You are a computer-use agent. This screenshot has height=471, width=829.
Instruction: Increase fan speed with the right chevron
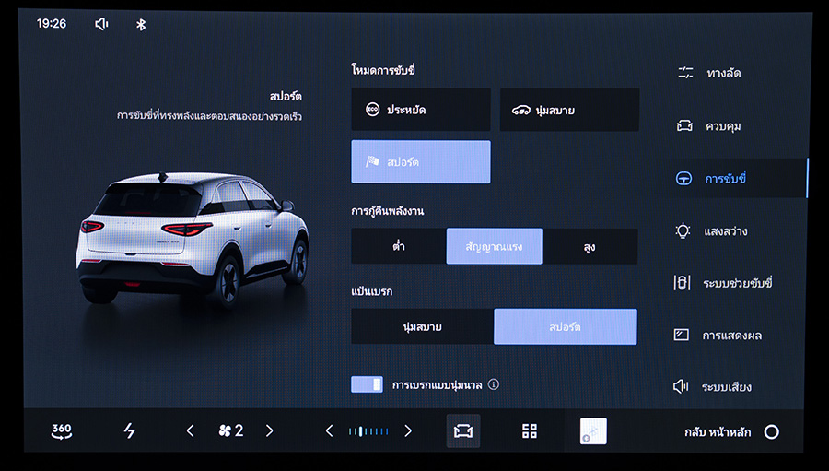click(x=269, y=430)
